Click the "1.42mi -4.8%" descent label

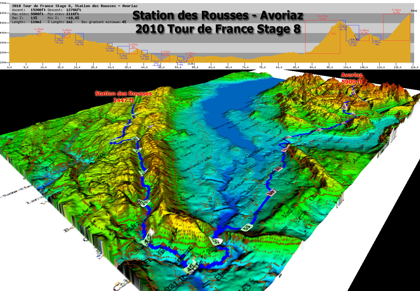tap(110, 49)
